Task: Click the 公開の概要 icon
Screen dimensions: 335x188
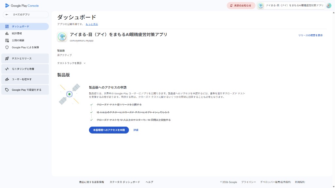Action: pos(7,40)
